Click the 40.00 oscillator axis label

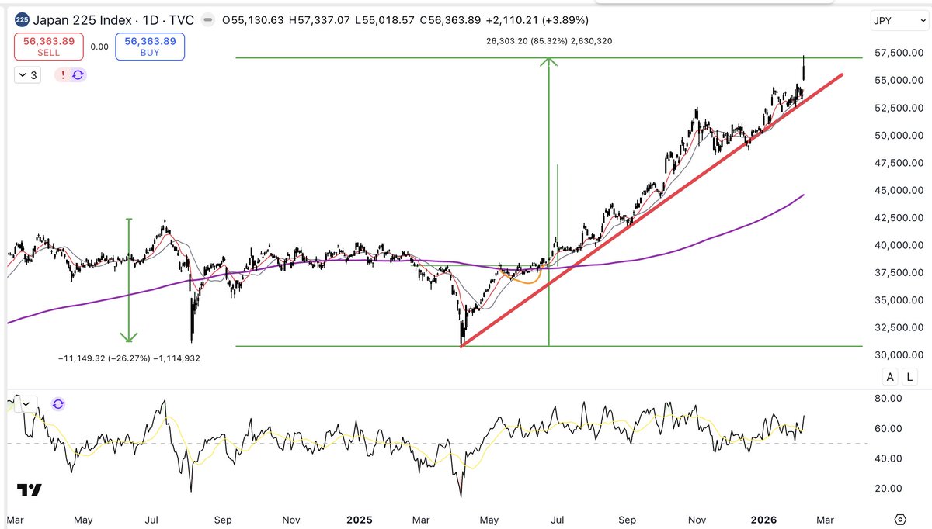coord(888,458)
